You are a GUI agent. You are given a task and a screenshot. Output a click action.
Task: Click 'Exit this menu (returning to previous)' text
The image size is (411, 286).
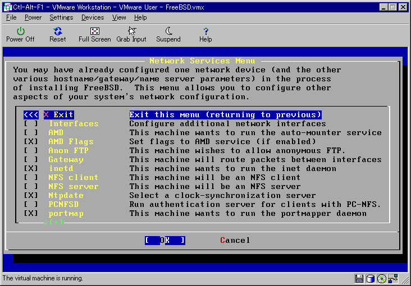coord(225,115)
